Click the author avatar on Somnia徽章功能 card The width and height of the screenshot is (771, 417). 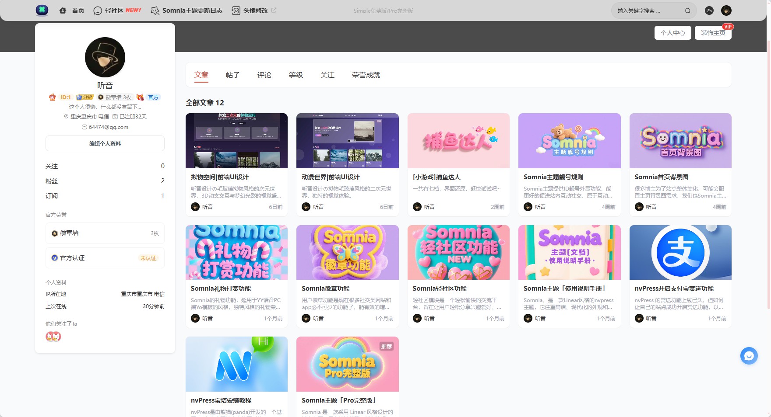pos(306,318)
